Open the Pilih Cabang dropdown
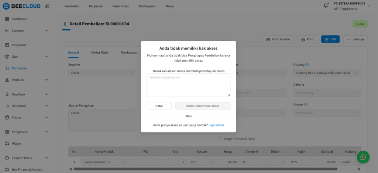 pos(327,93)
